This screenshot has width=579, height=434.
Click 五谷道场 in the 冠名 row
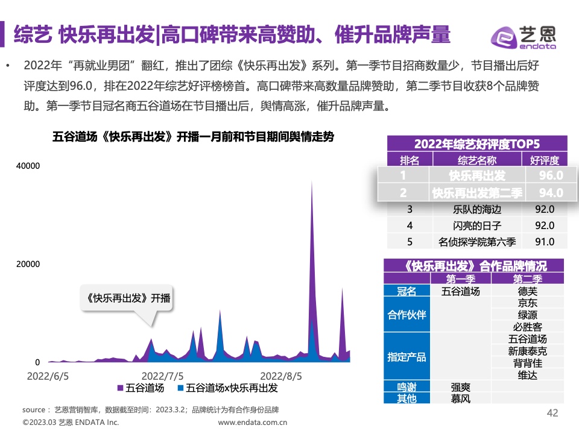point(460,291)
